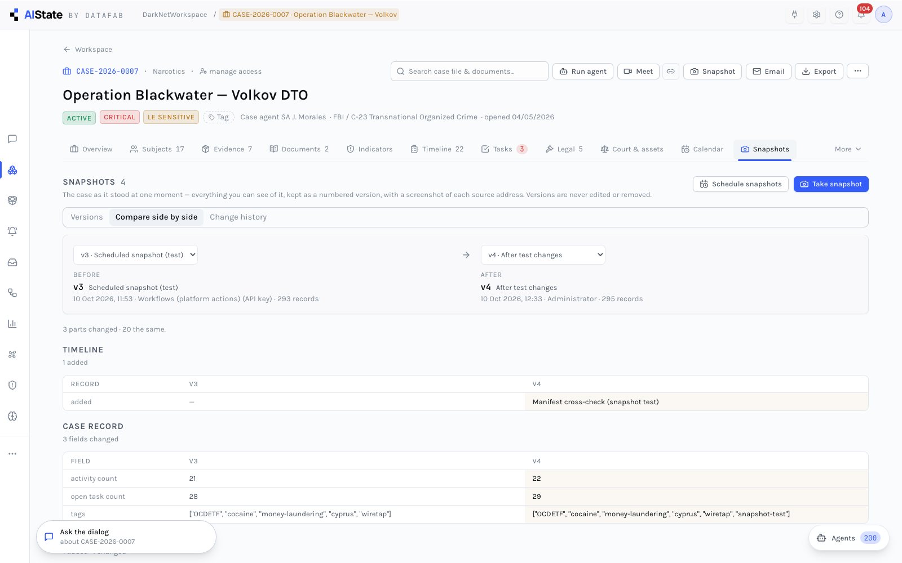Image resolution: width=902 pixels, height=563 pixels.
Task: Add a Tag to the case
Action: [219, 117]
